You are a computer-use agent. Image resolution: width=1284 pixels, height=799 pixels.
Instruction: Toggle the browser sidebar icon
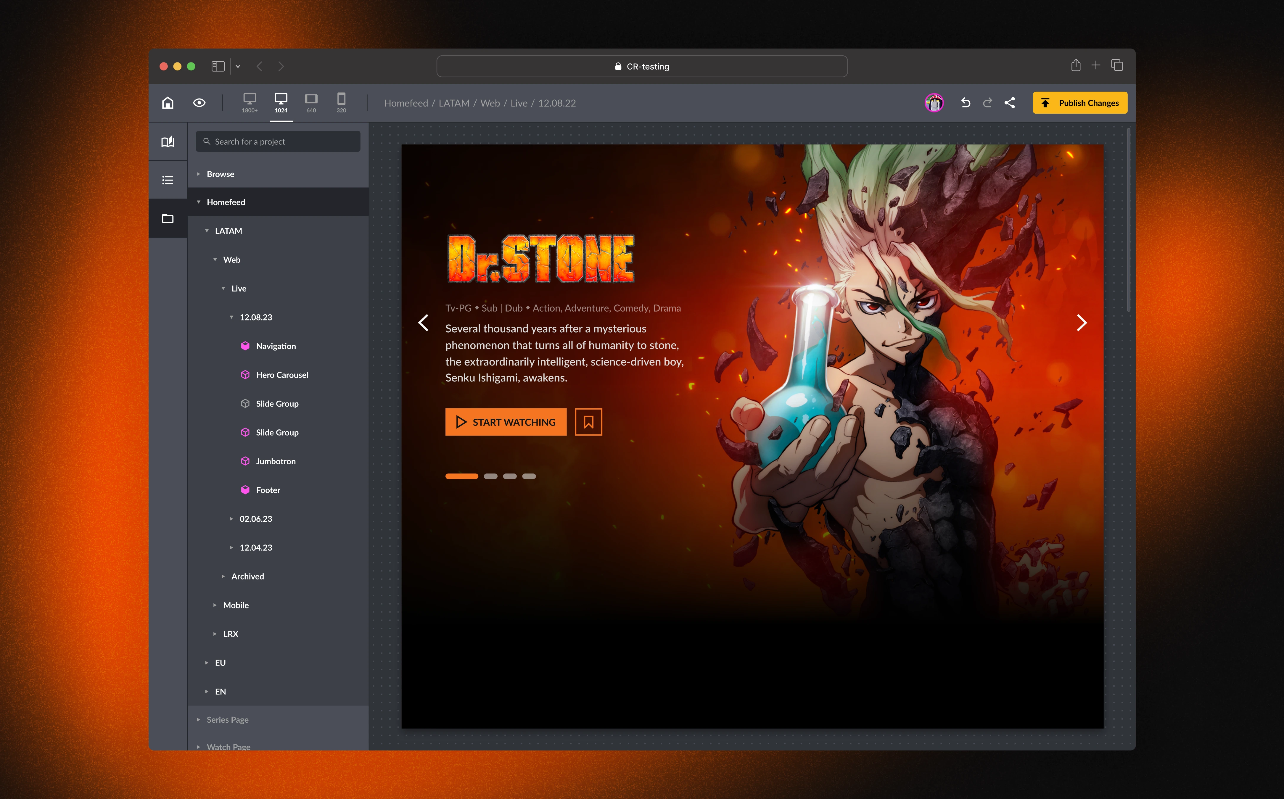[x=218, y=66]
